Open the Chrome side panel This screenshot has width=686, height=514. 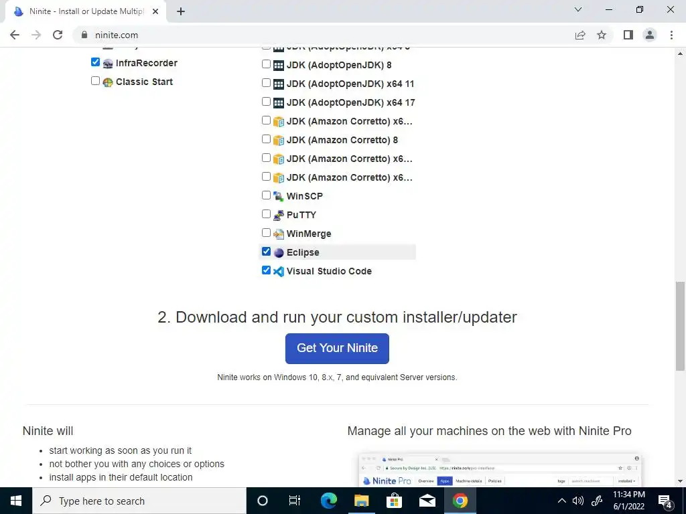tap(628, 35)
